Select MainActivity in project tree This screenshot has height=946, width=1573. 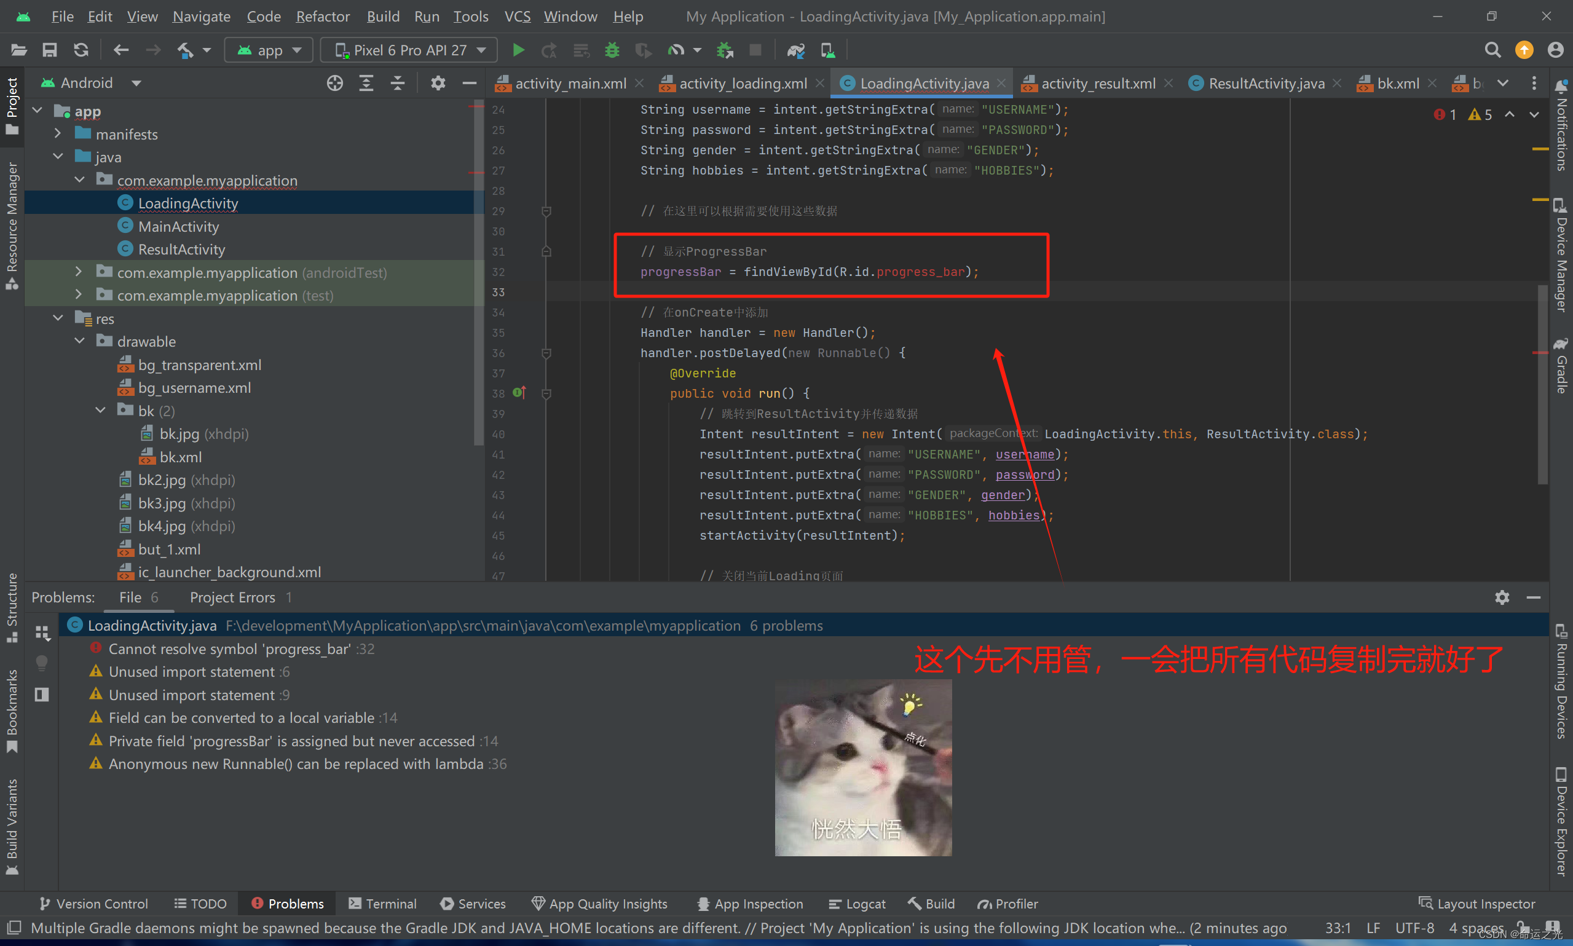coord(178,226)
